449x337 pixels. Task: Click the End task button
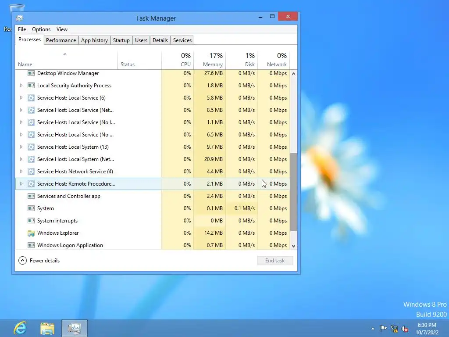(x=275, y=261)
